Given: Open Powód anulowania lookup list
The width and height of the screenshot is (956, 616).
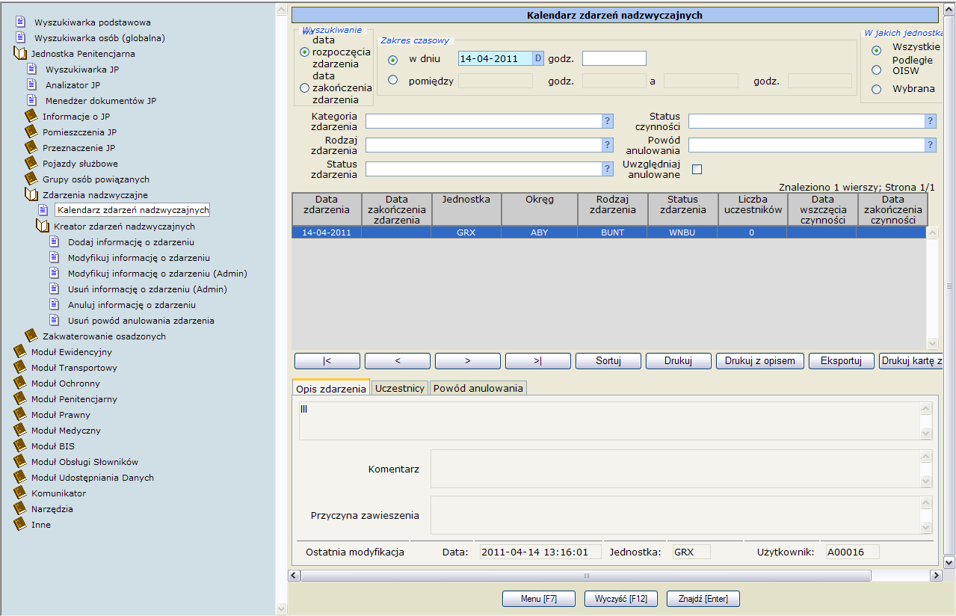Looking at the screenshot, I should [x=931, y=145].
